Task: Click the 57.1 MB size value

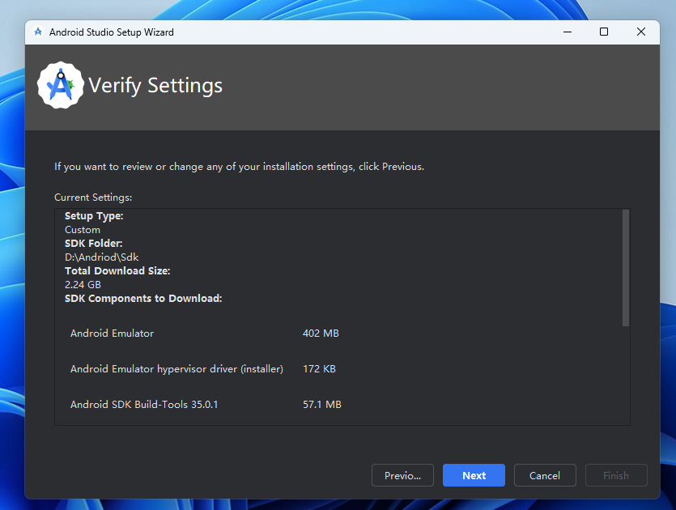Action: (322, 405)
